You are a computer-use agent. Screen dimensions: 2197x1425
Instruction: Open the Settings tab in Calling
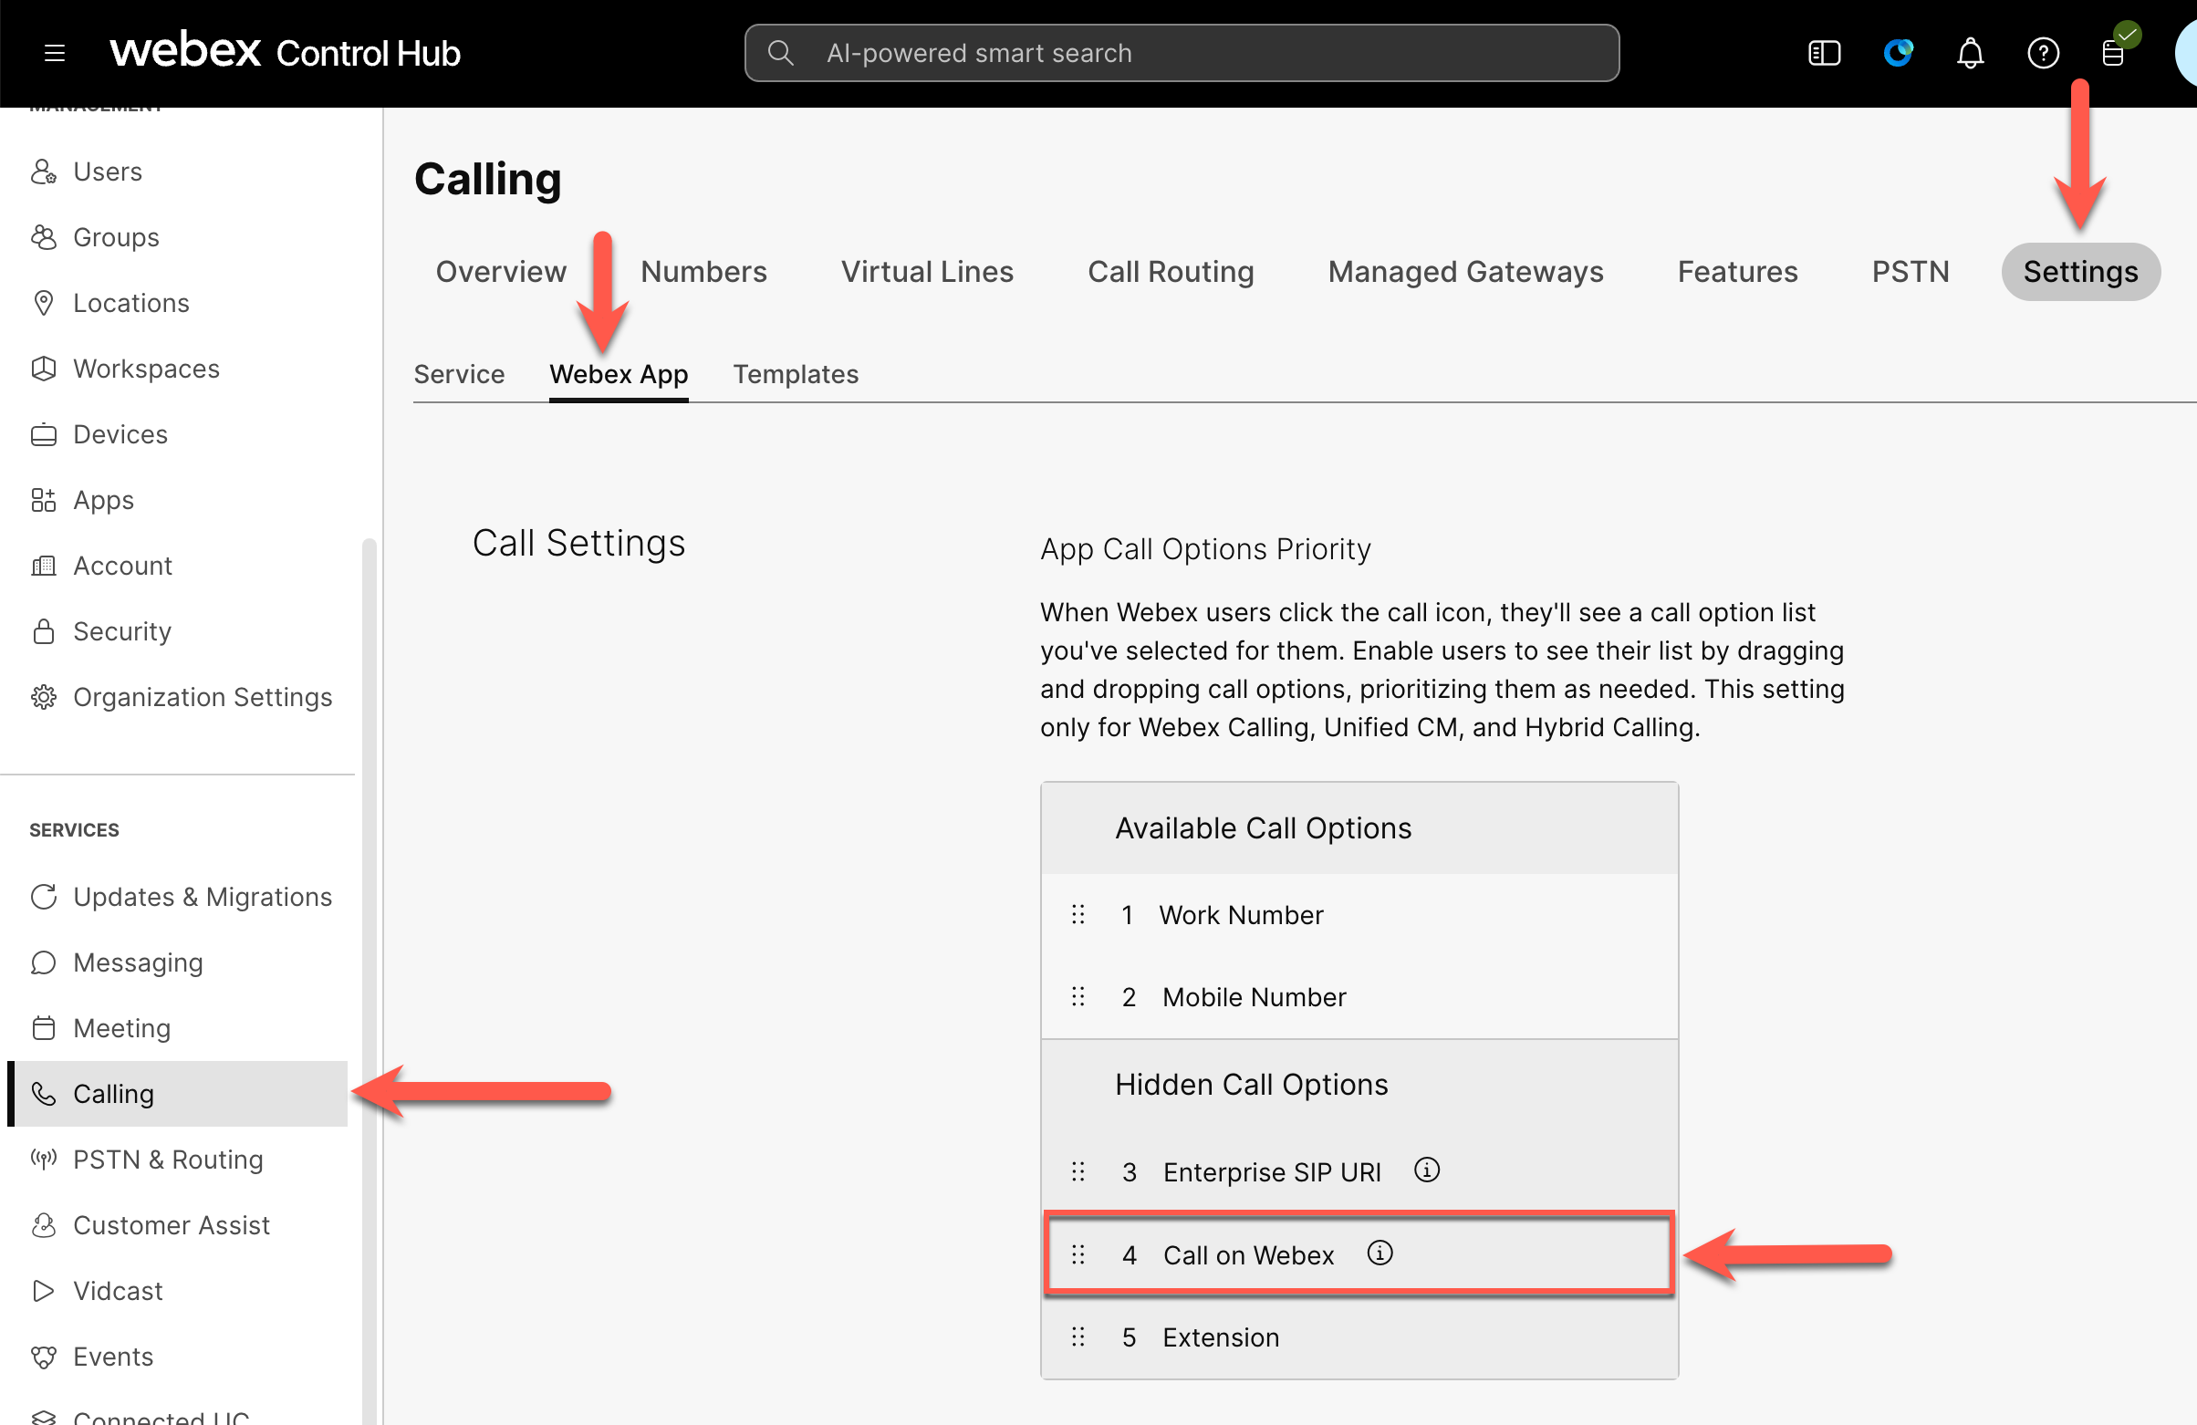click(x=2080, y=271)
